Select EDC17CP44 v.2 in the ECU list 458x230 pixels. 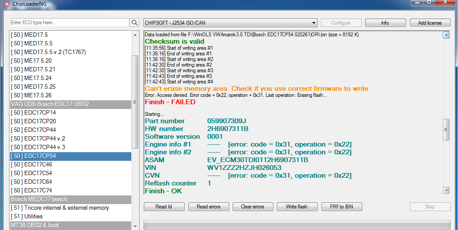(38, 138)
